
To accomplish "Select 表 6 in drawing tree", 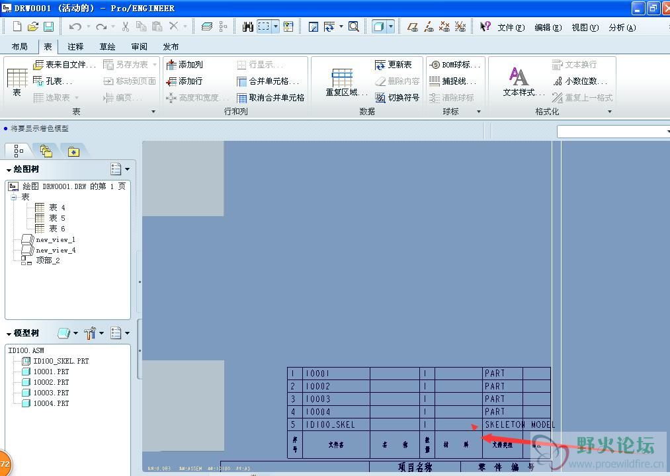I will tap(50, 229).
